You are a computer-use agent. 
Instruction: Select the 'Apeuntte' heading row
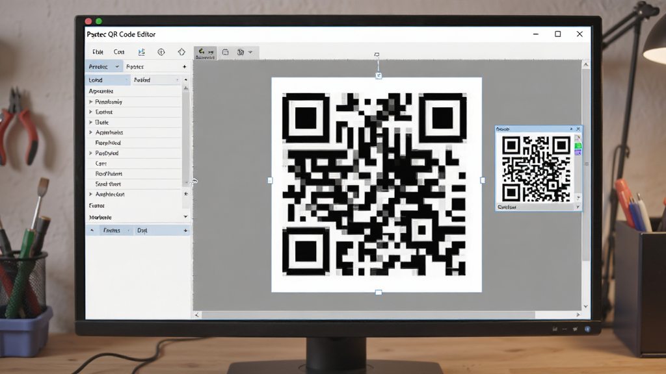coord(134,91)
